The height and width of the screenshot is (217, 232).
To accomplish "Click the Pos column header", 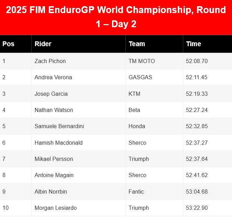I will click(x=9, y=44).
